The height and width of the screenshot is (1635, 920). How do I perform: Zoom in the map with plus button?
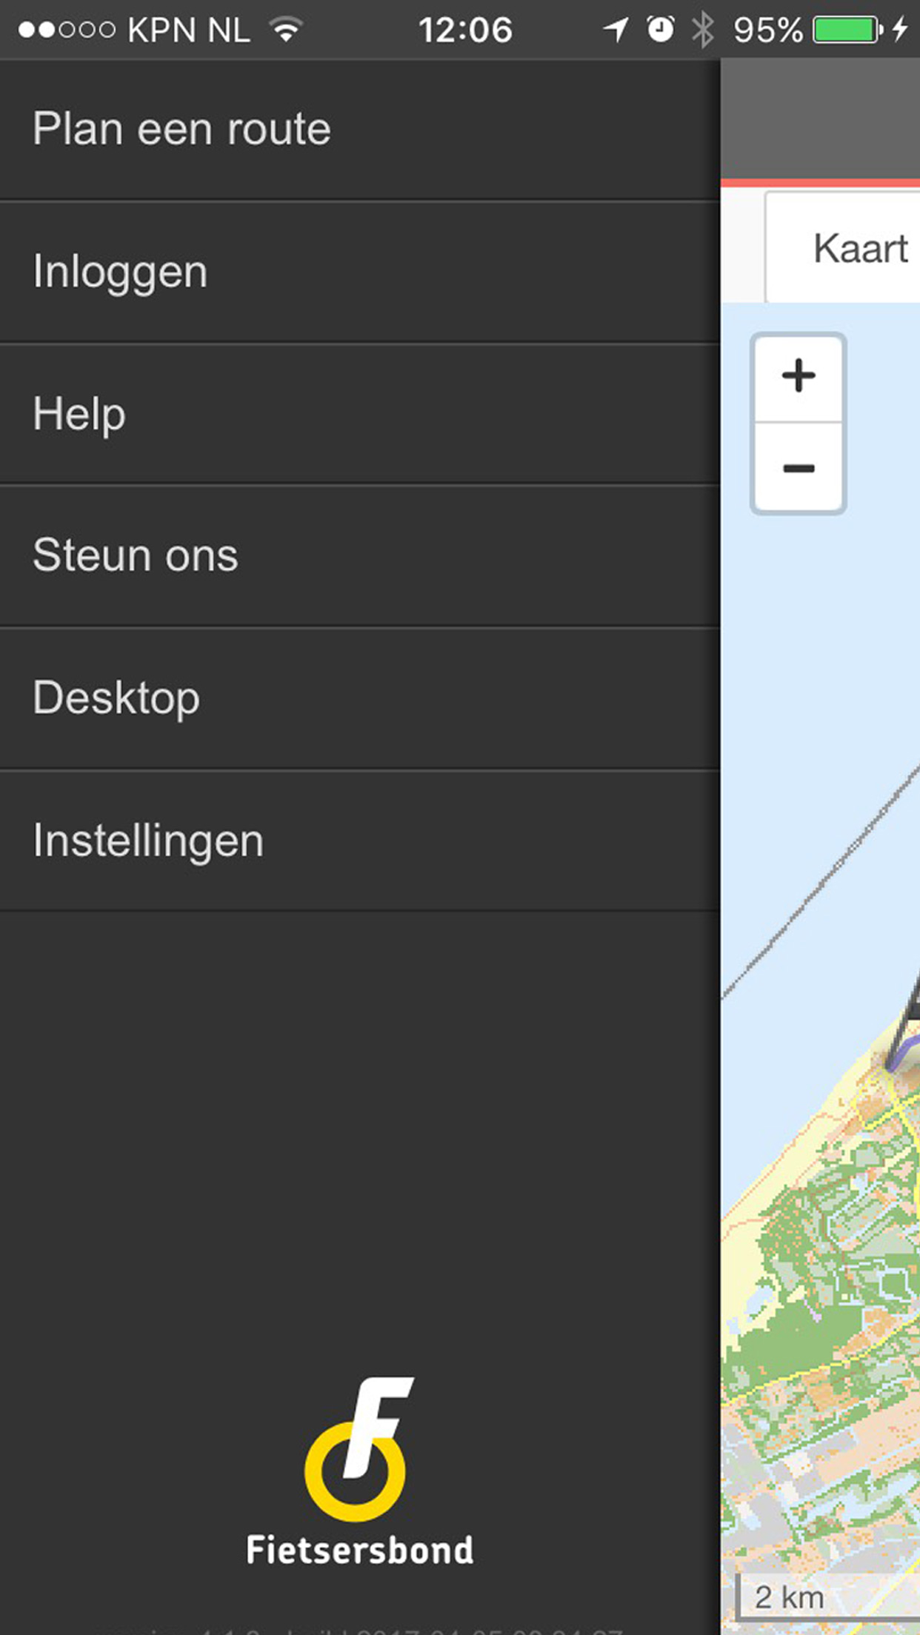[x=799, y=376]
